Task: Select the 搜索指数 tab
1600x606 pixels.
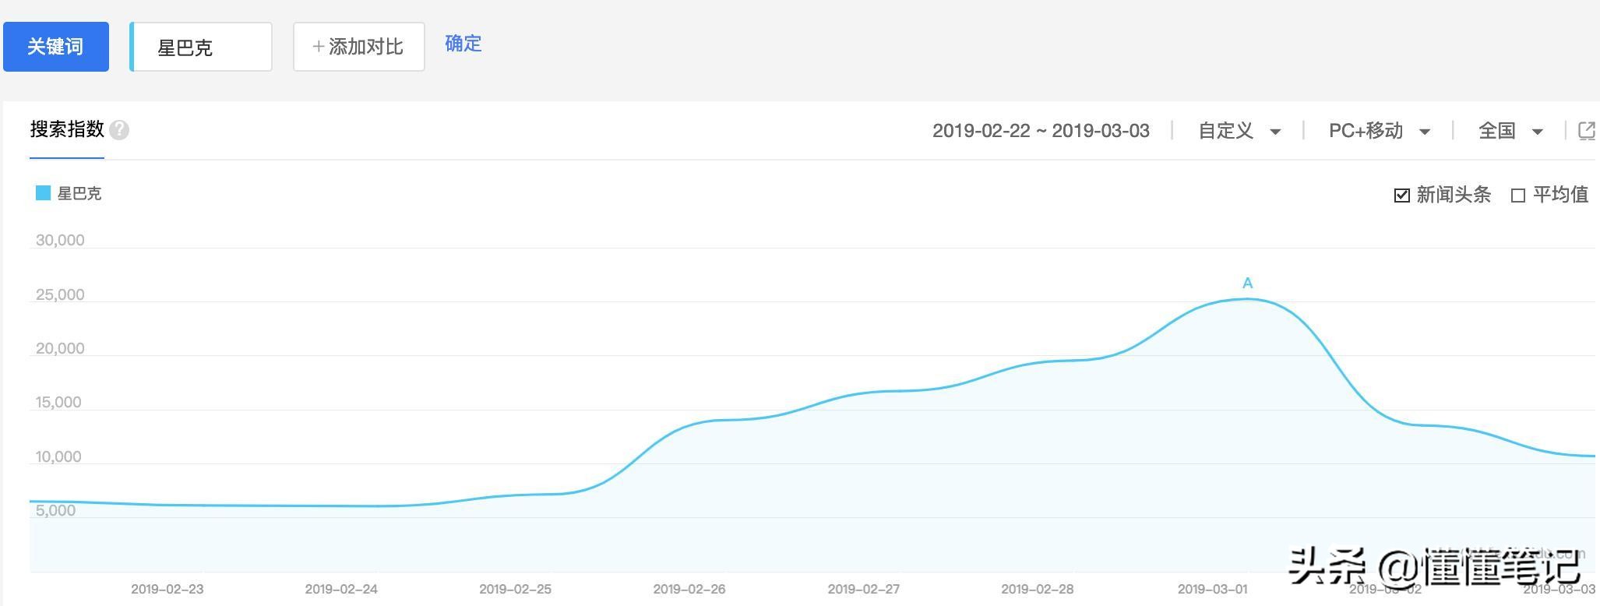Action: [x=67, y=129]
